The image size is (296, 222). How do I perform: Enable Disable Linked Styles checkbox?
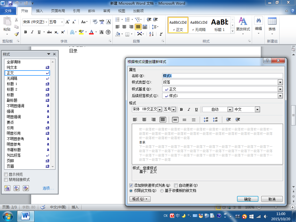pyautogui.click(x=6, y=180)
